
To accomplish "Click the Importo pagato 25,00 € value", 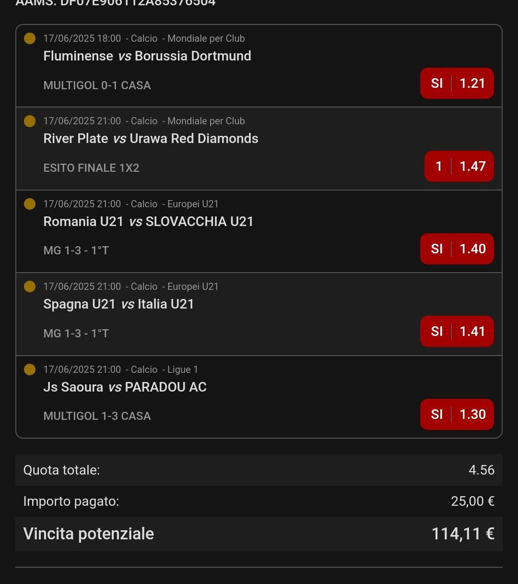I will pyautogui.click(x=472, y=501).
